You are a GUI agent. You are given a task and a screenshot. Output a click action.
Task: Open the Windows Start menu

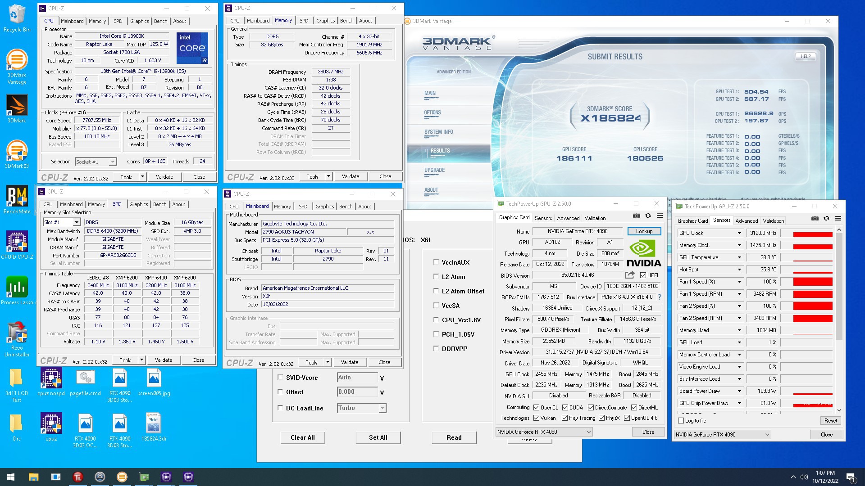tap(11, 477)
